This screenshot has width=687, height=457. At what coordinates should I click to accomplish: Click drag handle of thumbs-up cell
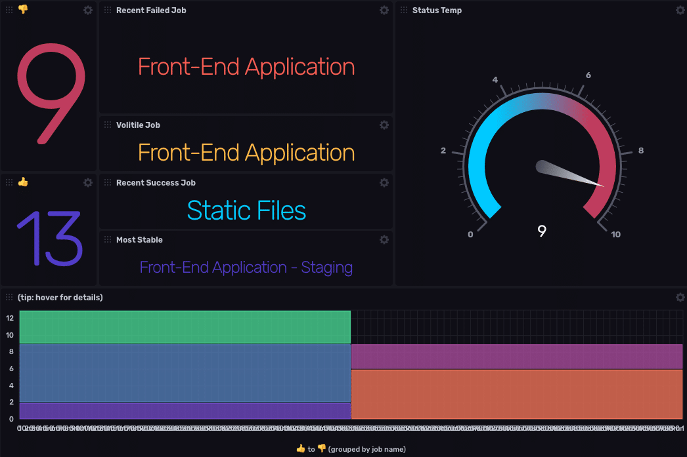9,182
